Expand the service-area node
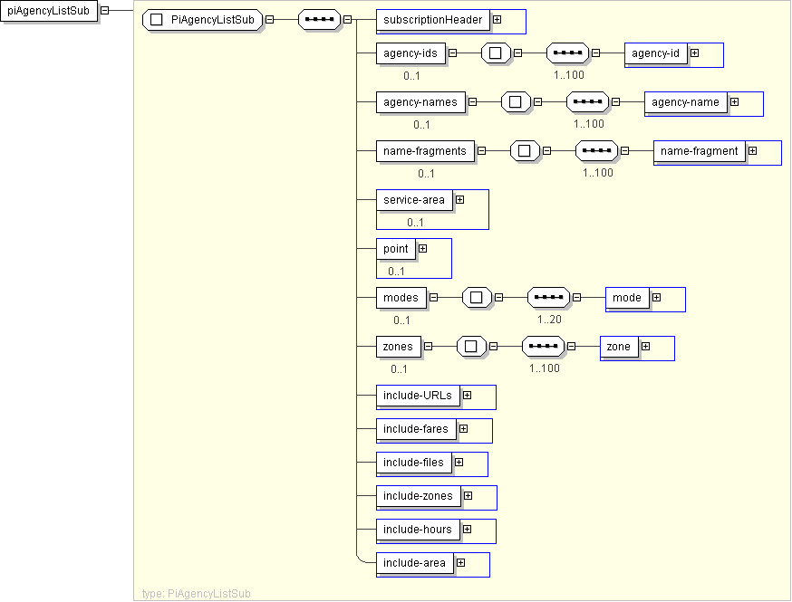The height and width of the screenshot is (602, 792). [x=459, y=199]
